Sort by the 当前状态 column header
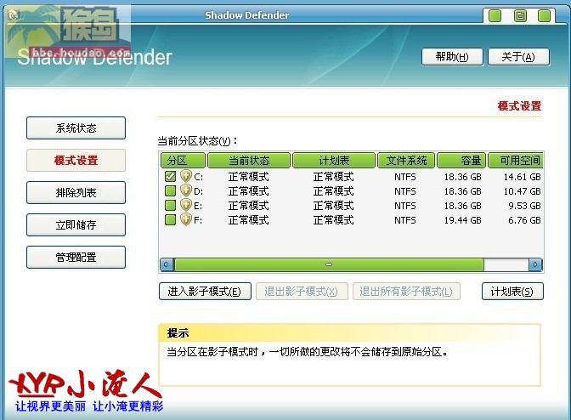 249,161
